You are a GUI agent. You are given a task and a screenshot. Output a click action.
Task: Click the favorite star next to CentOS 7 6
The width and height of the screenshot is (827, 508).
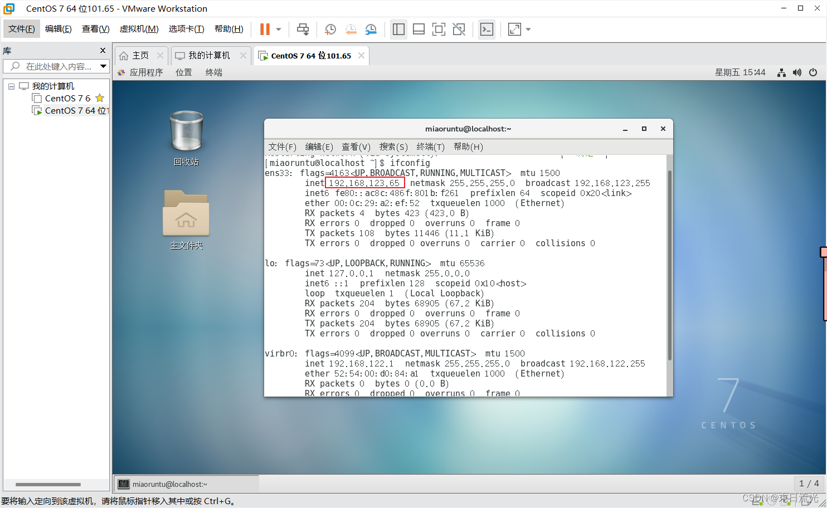[100, 98]
